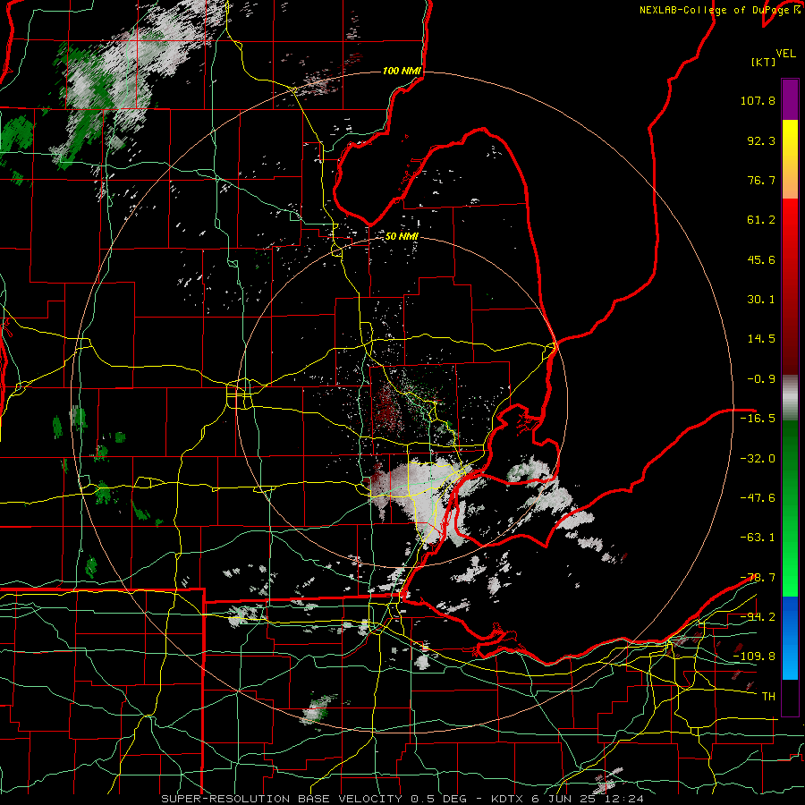Click the [KT] units label
Viewport: 805px width, 805px height.
(x=763, y=62)
